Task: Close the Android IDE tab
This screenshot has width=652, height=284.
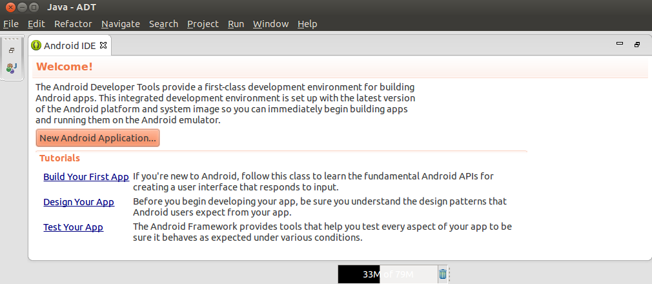Action: click(103, 45)
